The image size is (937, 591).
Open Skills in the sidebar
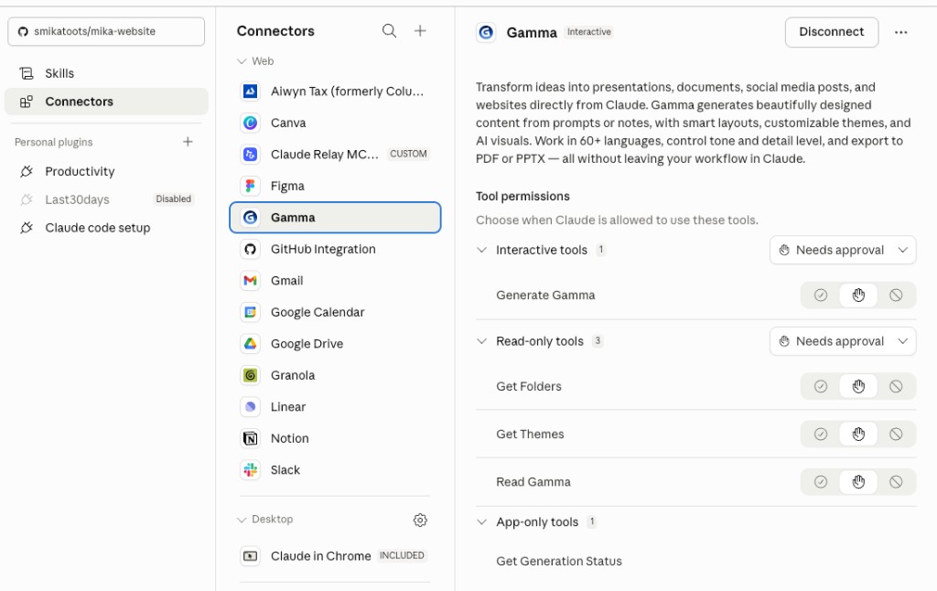pos(59,73)
